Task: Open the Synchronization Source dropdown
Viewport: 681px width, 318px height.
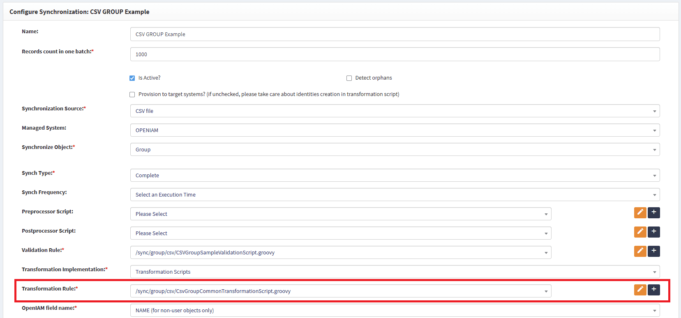Action: [x=395, y=111]
